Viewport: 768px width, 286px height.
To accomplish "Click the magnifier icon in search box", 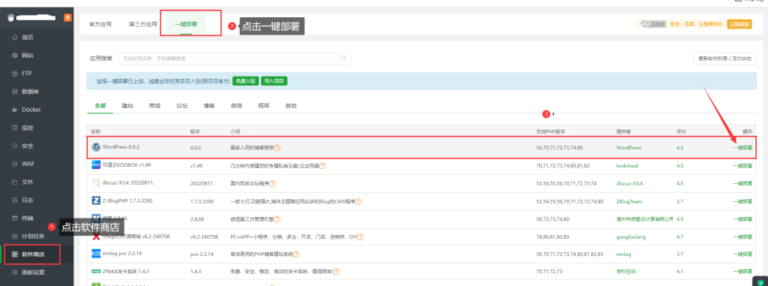I will (x=343, y=59).
